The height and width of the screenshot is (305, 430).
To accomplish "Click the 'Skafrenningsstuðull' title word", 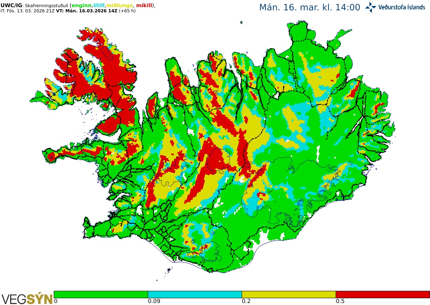I will tap(46, 6).
